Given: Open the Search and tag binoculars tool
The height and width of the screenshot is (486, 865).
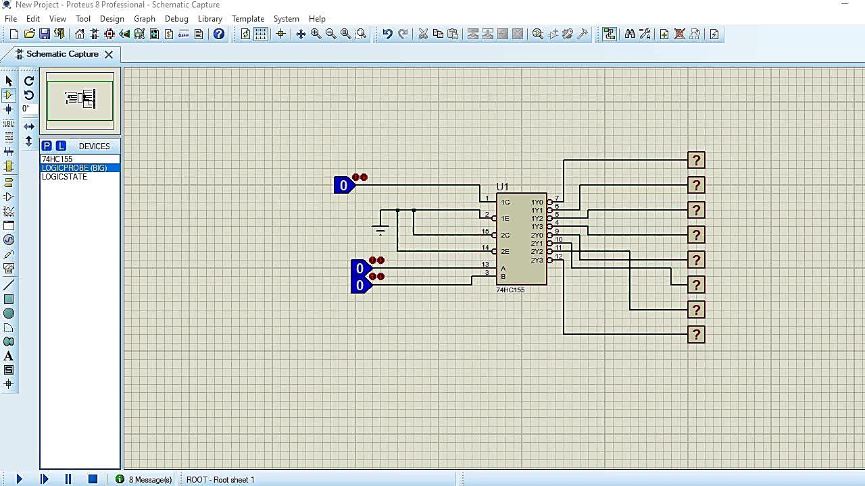Looking at the screenshot, I should (630, 34).
